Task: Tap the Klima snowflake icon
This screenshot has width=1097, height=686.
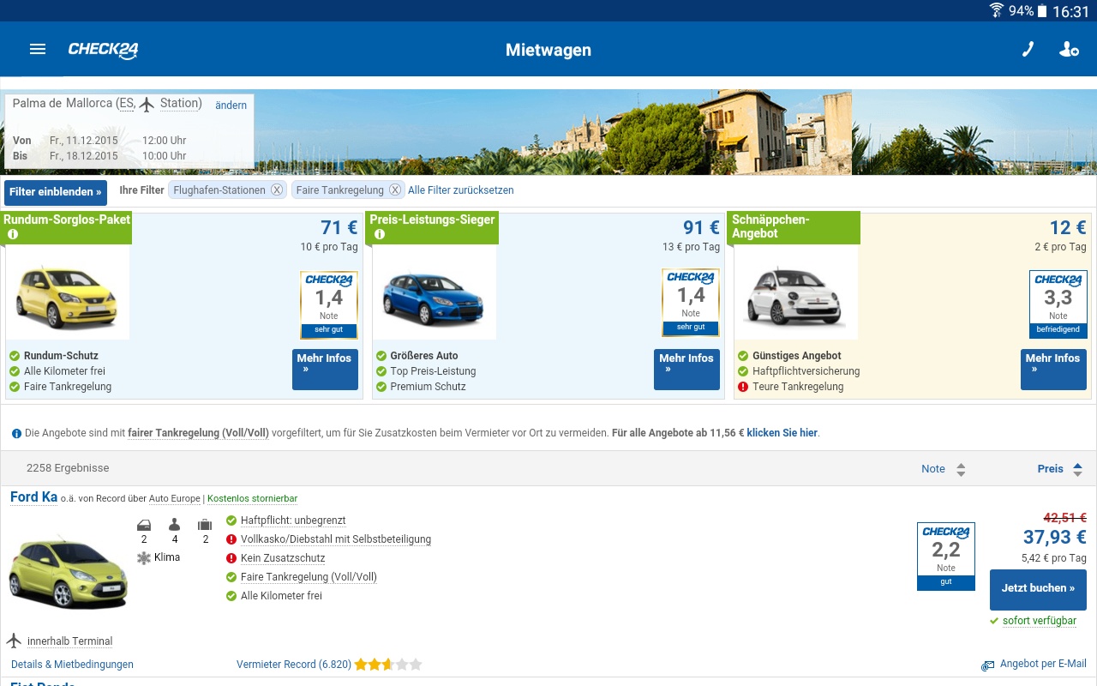Action: pyautogui.click(x=144, y=557)
